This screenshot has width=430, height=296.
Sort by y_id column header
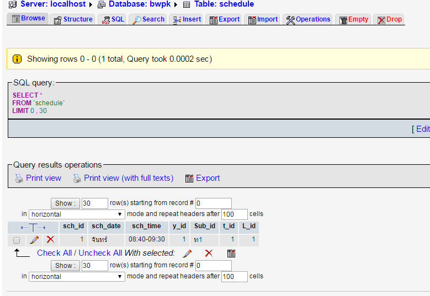click(x=179, y=226)
